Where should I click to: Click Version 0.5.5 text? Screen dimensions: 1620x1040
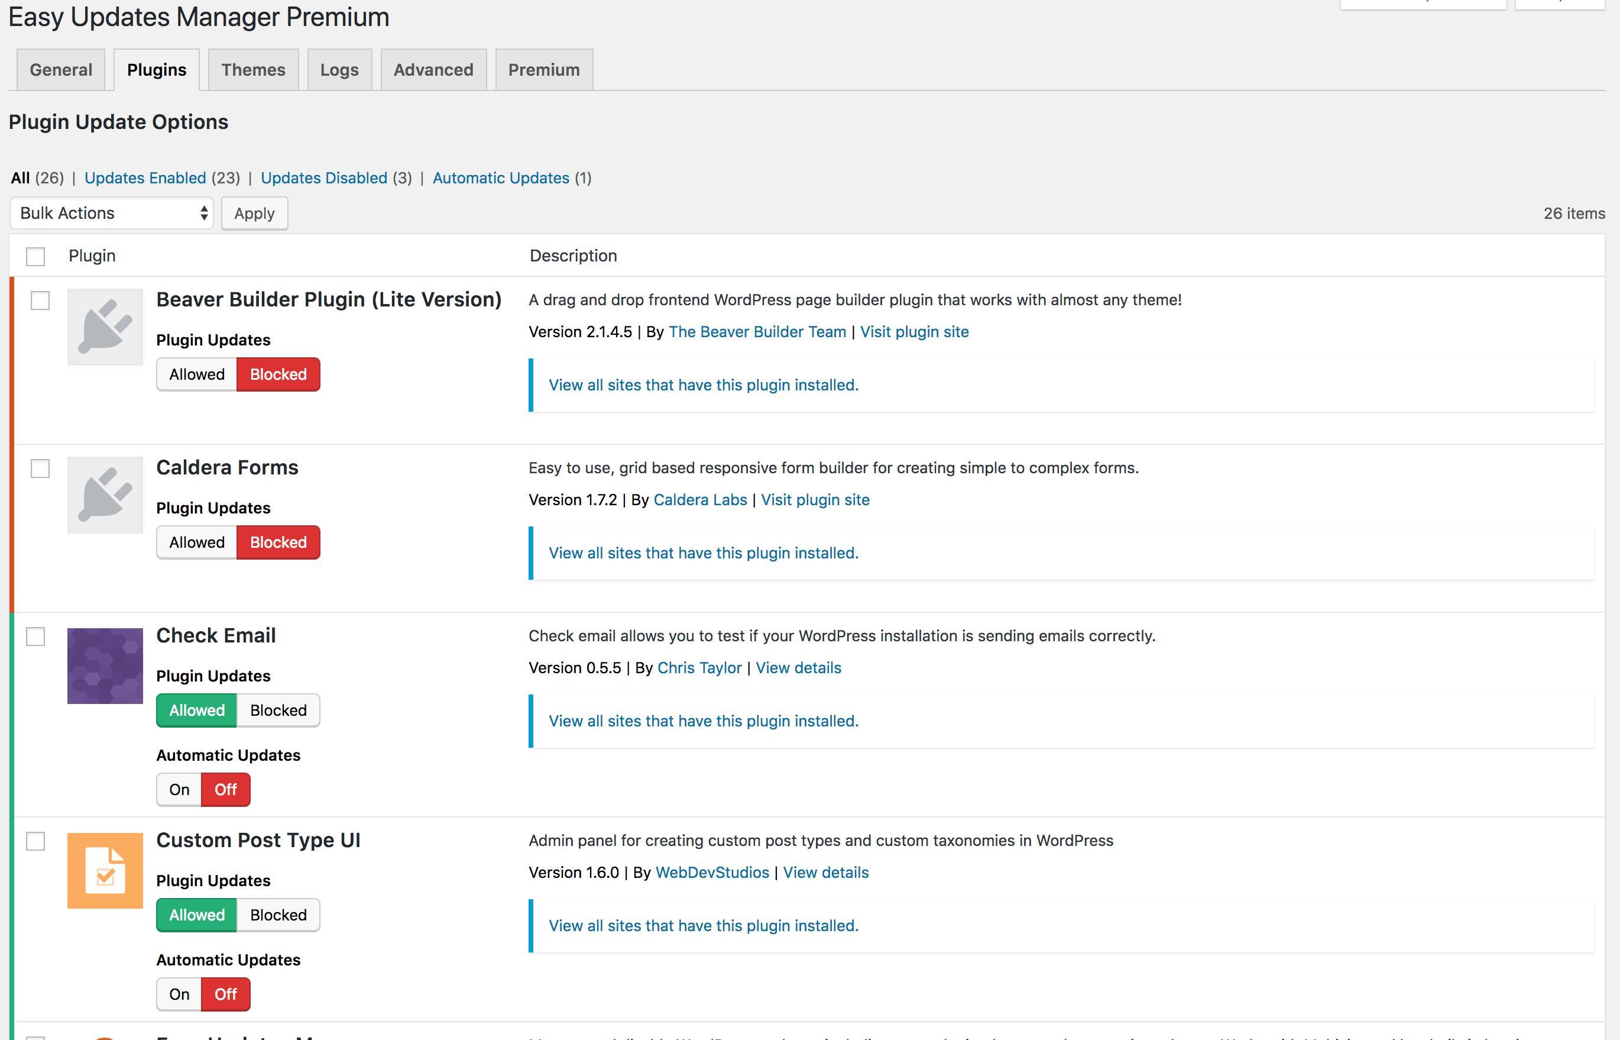tap(575, 668)
